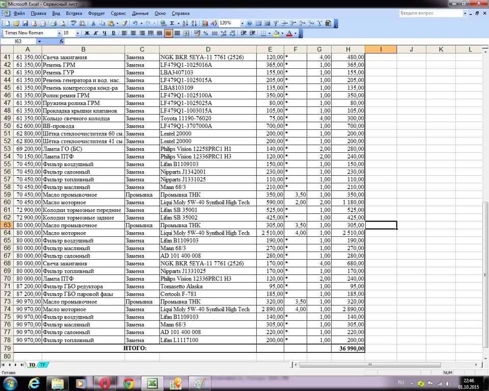Viewport: 489px width, 391px height.
Task: Switch to the ТР sheet tab
Action: pyautogui.click(x=43, y=365)
